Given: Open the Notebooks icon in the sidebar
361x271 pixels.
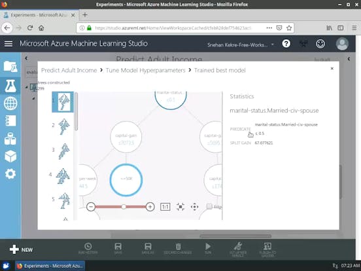Looking at the screenshot, I should (x=10, y=120).
